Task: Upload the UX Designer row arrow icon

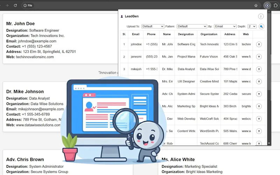Action: click(259, 82)
